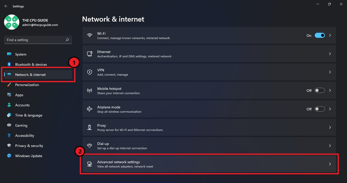The width and height of the screenshot is (347, 183).
Task: Focus the Find a setting field
Action: click(34, 40)
